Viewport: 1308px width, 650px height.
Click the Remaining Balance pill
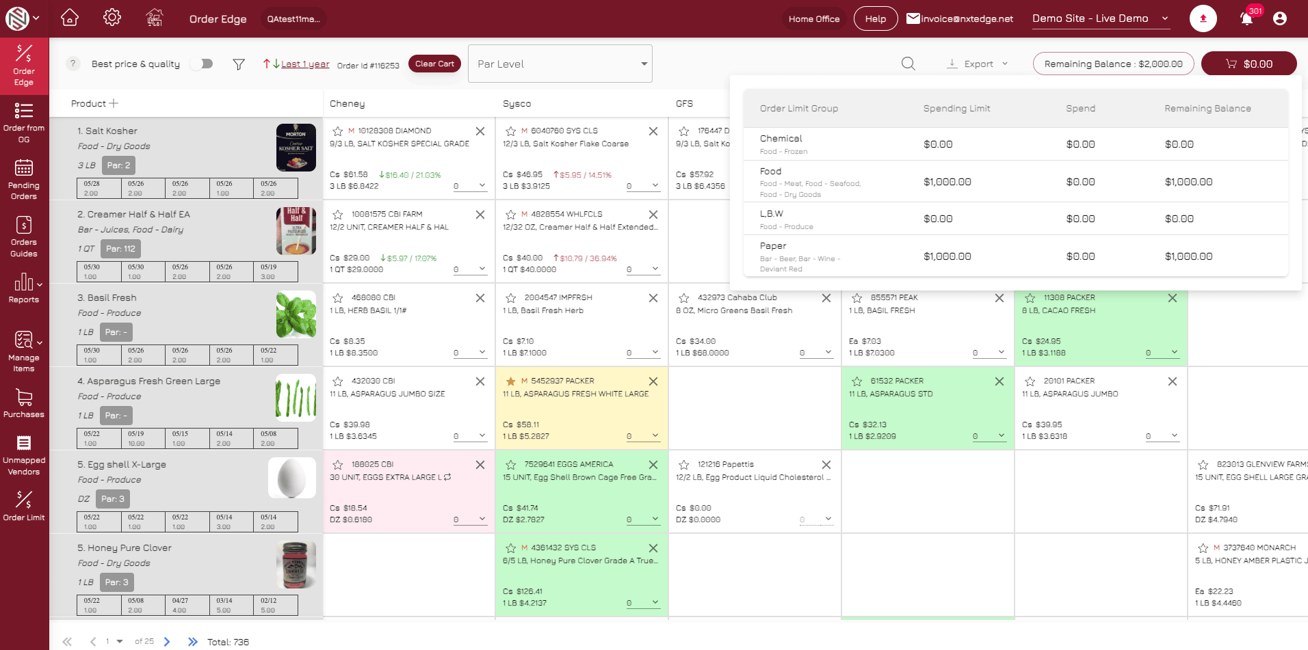click(1113, 64)
